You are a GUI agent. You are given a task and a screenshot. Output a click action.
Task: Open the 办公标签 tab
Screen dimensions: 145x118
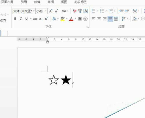pyautogui.click(x=81, y=2)
